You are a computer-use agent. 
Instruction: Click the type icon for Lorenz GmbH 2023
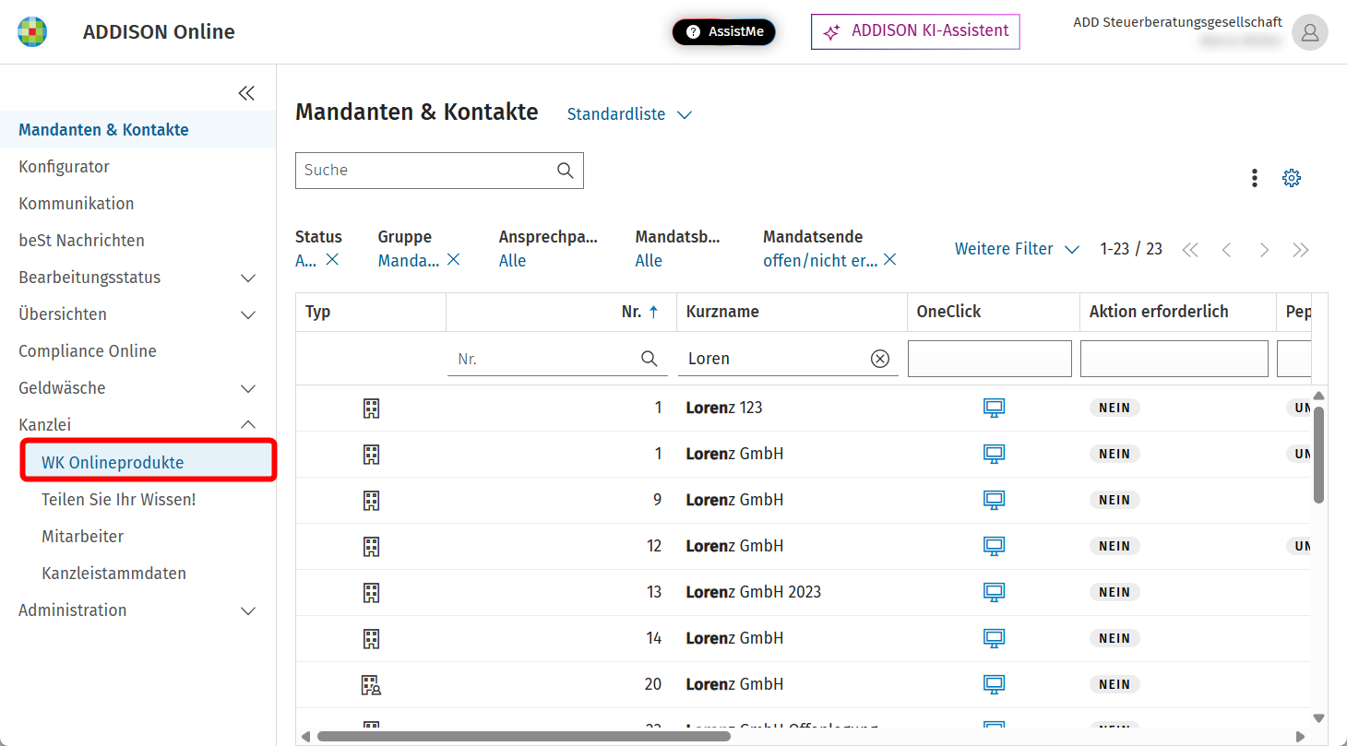tap(371, 592)
